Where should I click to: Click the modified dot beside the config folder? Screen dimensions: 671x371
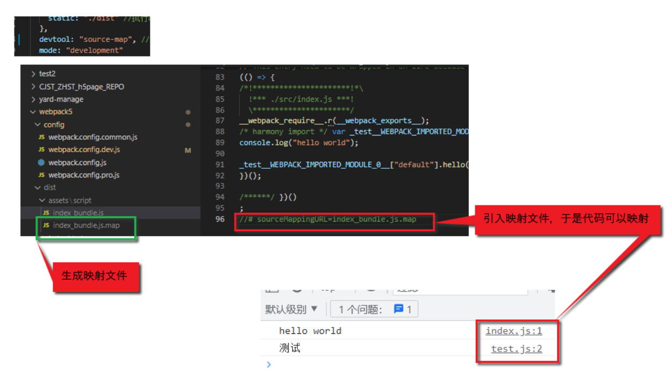coord(188,125)
